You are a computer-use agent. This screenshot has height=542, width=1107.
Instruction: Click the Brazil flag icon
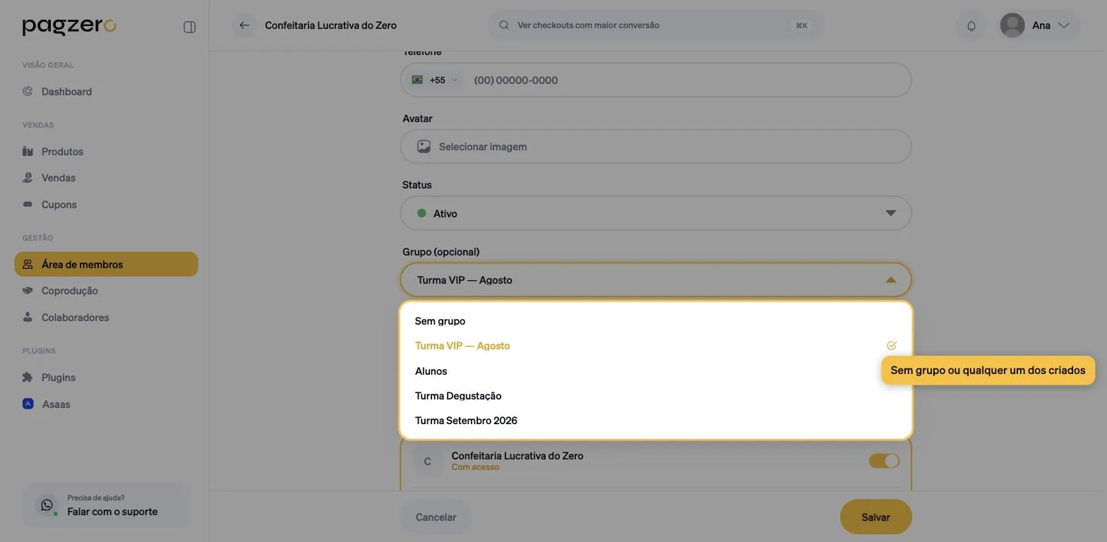point(417,80)
